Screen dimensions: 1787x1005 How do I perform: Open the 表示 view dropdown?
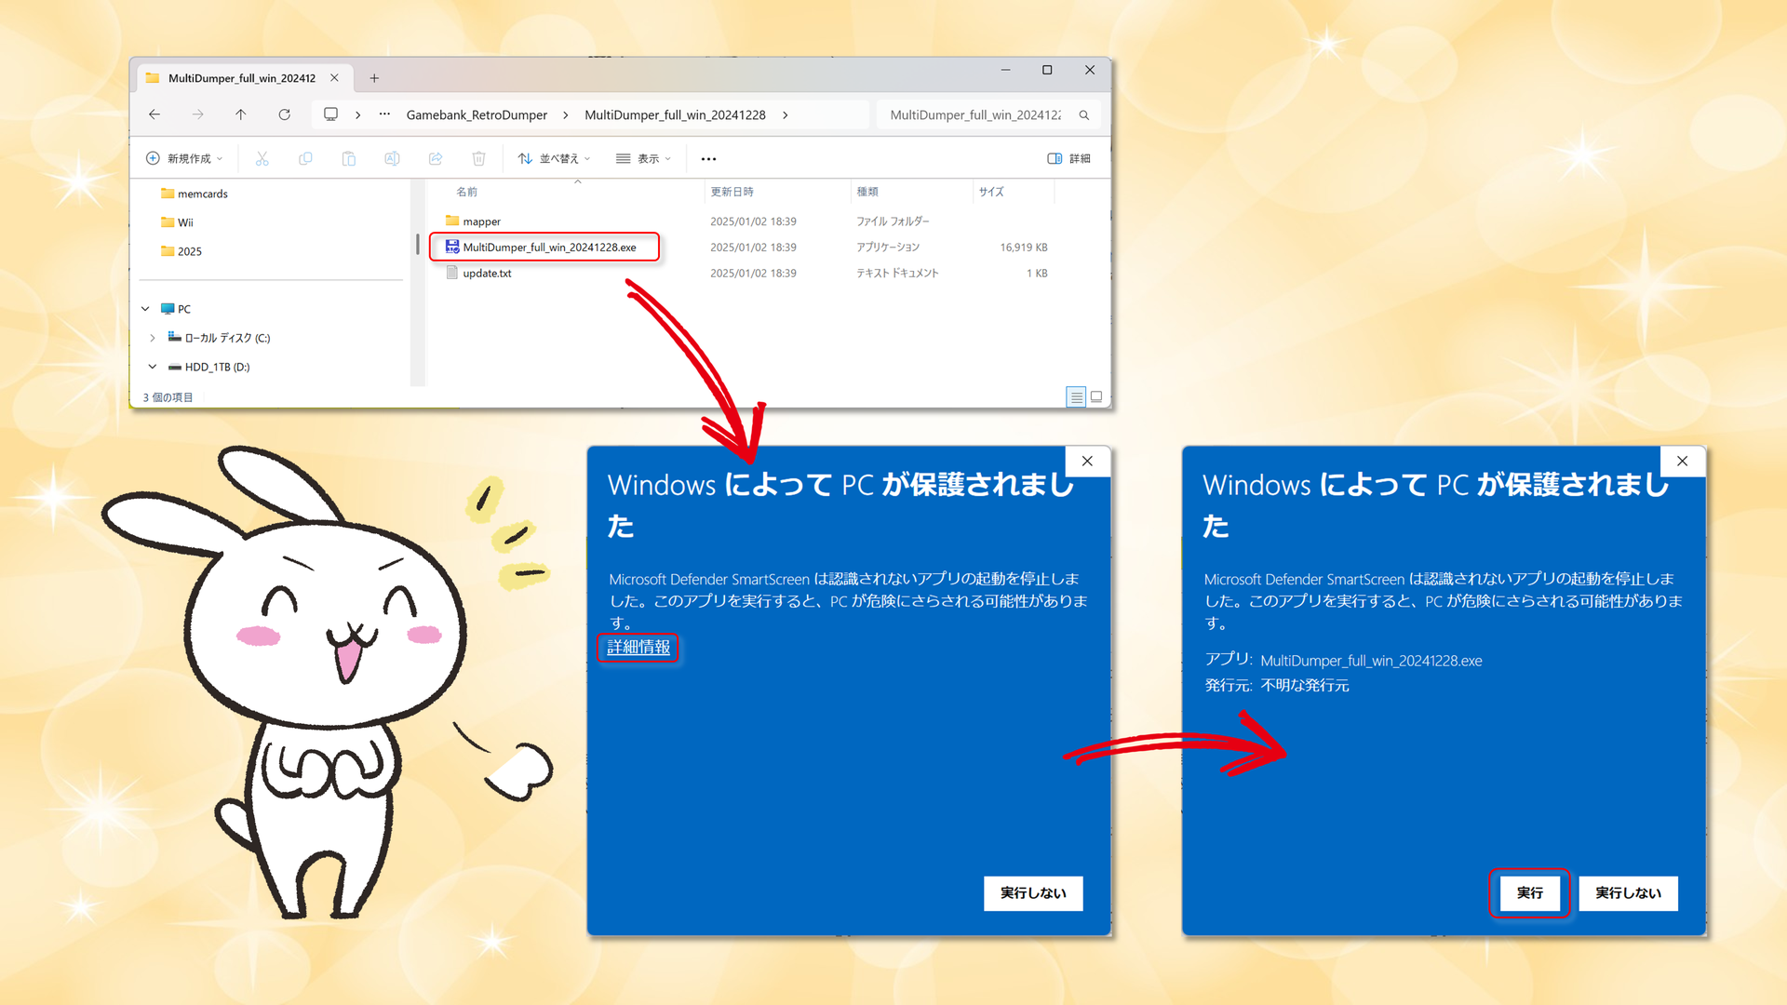pos(643,159)
